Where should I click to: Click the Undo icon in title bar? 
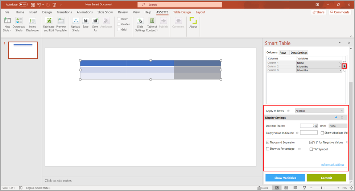[39, 4]
